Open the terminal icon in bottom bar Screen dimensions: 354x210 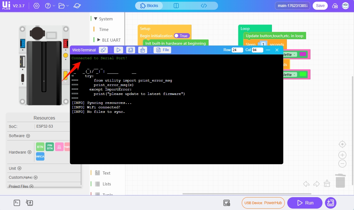click(x=17, y=203)
